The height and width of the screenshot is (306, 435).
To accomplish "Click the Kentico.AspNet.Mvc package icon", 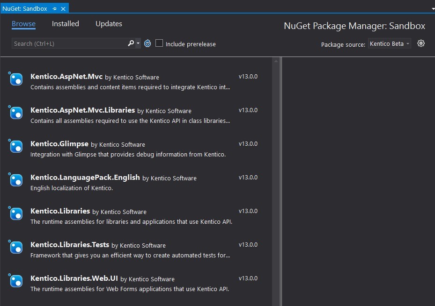I will [16, 79].
